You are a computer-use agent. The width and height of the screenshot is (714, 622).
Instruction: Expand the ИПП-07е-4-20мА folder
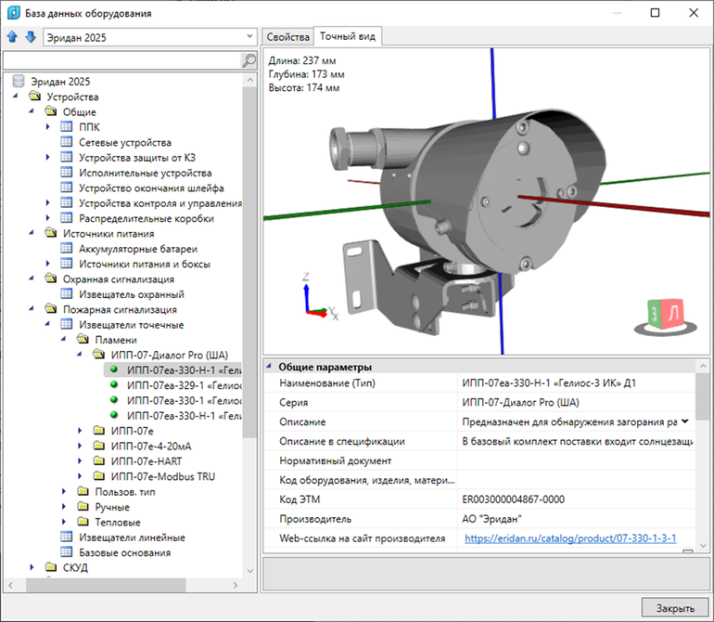(x=80, y=446)
